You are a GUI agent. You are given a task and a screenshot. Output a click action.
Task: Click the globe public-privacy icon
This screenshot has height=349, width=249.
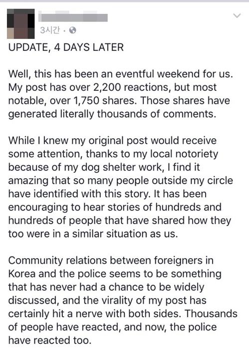(72, 30)
